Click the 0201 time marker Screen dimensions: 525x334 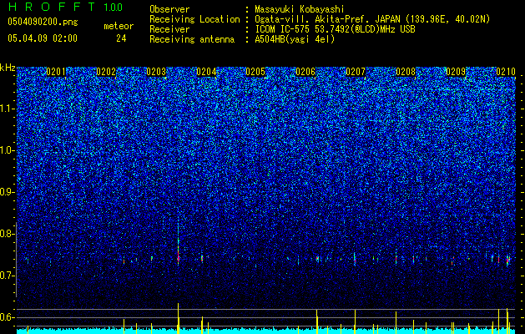click(56, 72)
